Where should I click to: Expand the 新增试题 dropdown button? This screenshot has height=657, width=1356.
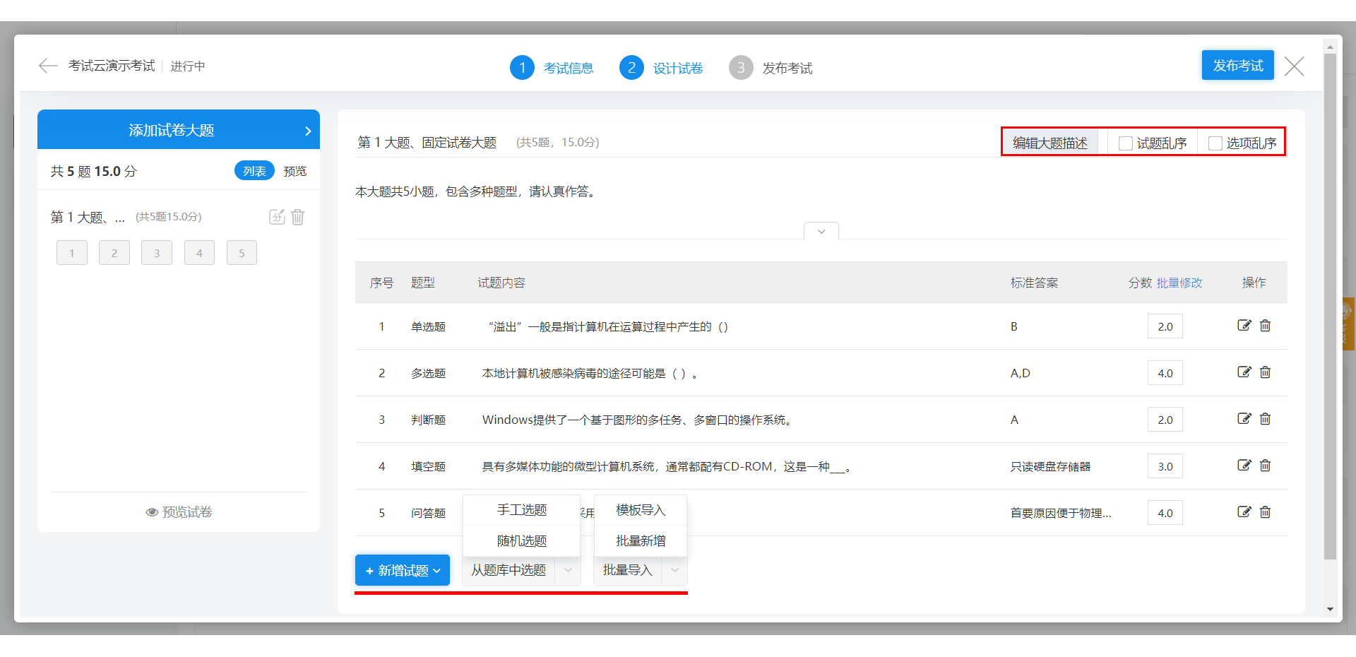[x=403, y=570]
